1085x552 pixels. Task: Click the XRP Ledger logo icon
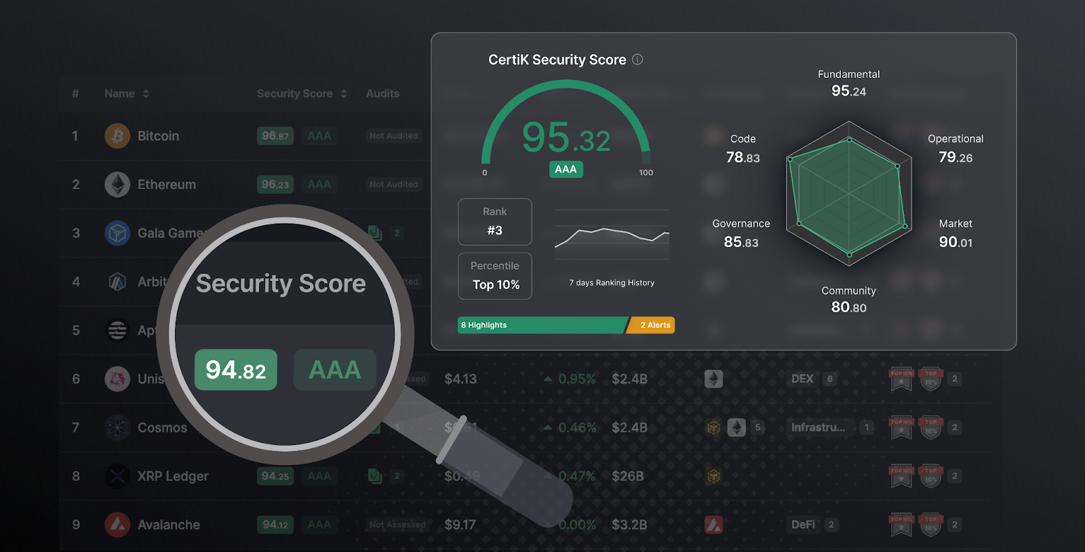(117, 476)
